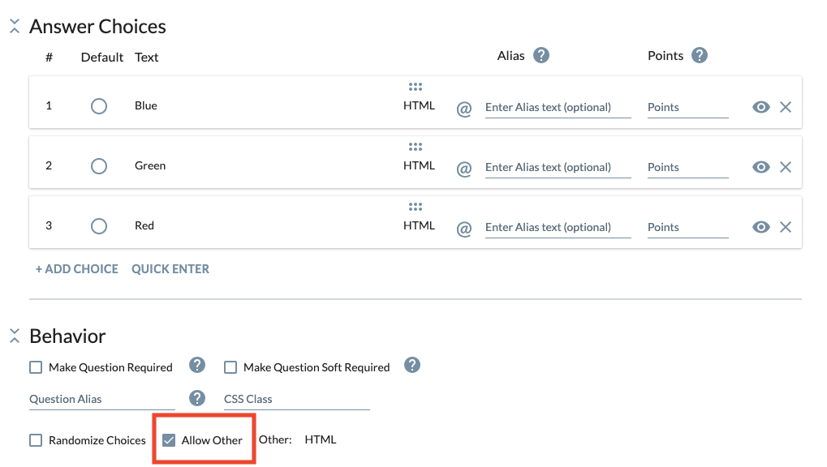
Task: Click the @ alias icon for Red
Action: 464,228
